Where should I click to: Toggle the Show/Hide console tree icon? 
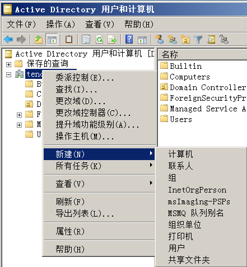pos(52,39)
